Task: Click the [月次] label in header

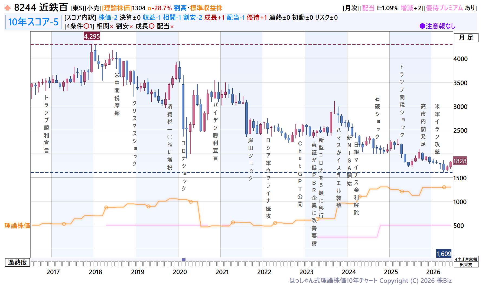Action: pos(351,8)
